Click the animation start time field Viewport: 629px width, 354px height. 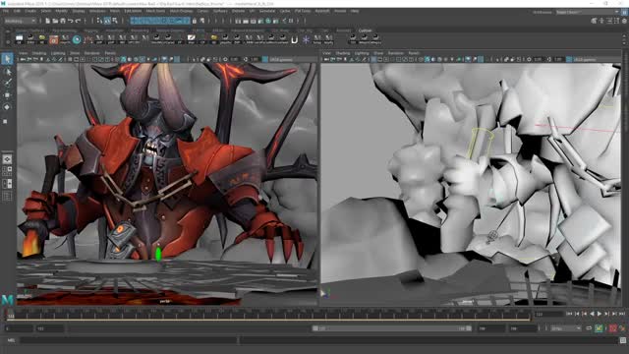(x=19, y=328)
